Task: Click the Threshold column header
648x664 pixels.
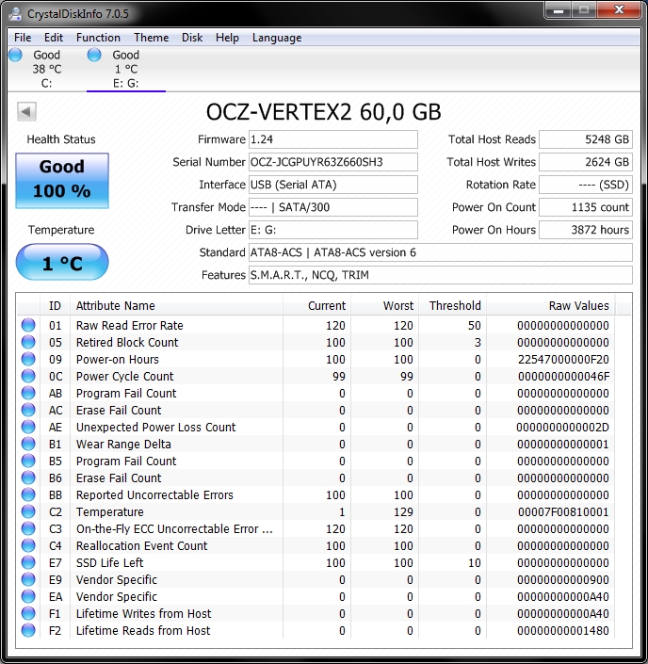Action: [x=452, y=306]
